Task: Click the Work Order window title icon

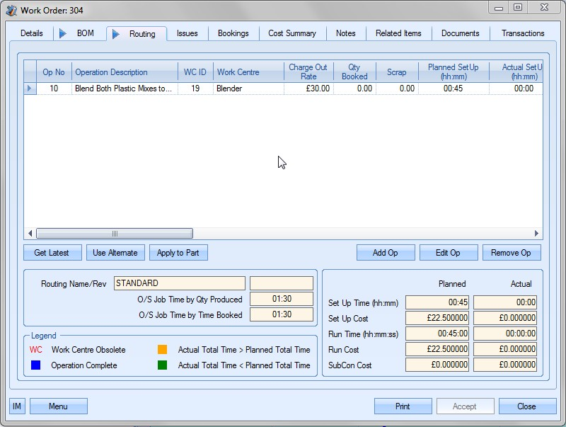Action: [x=11, y=10]
